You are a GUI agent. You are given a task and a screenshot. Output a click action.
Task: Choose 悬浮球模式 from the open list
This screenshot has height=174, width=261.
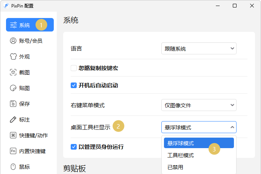199,143
